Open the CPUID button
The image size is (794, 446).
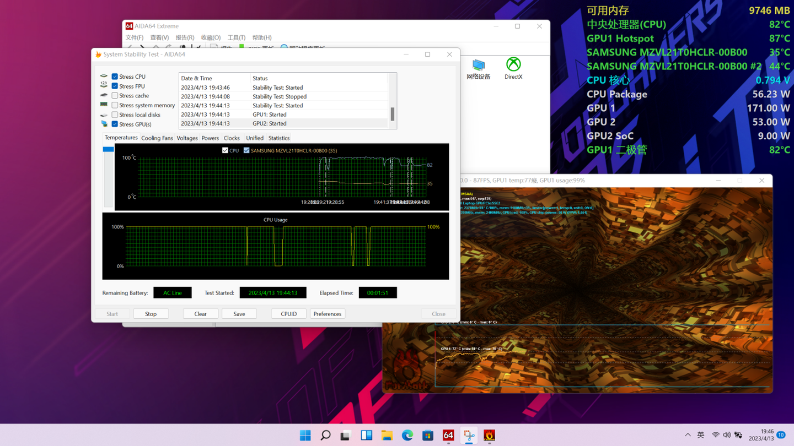(x=289, y=314)
